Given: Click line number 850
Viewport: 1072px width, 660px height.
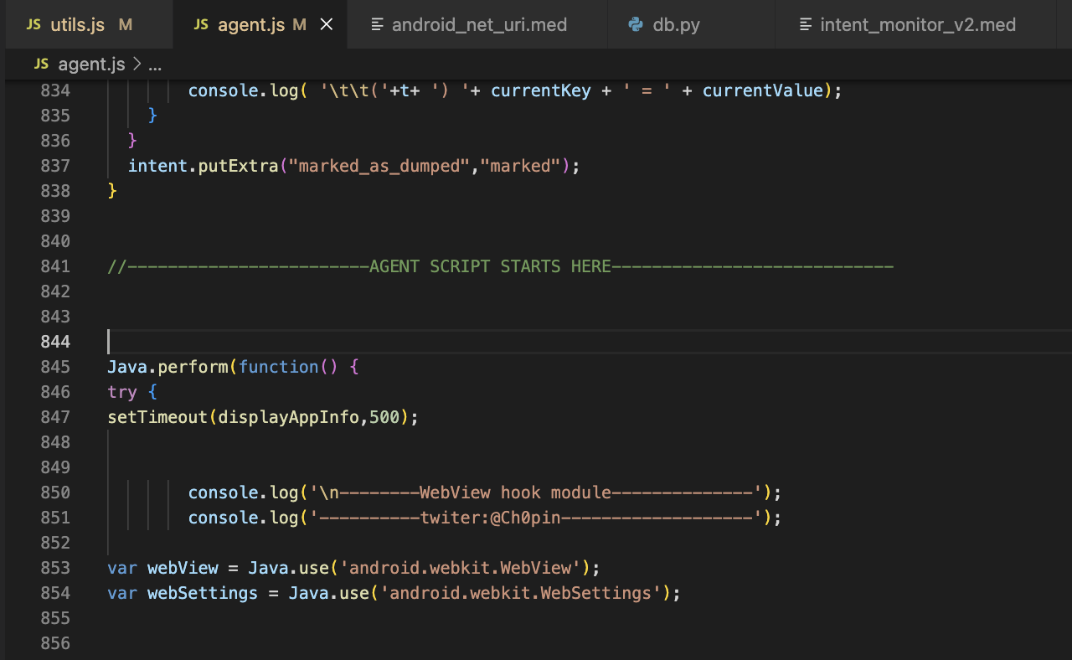Looking at the screenshot, I should (x=54, y=492).
